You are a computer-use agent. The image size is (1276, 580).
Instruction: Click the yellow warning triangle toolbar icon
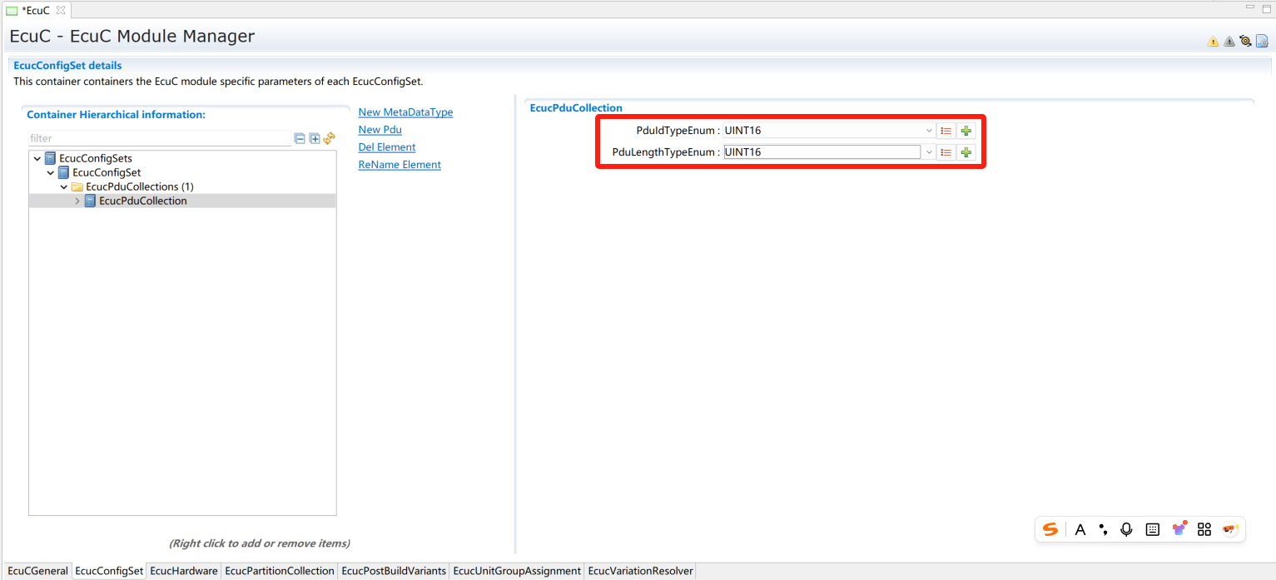[x=1213, y=42]
